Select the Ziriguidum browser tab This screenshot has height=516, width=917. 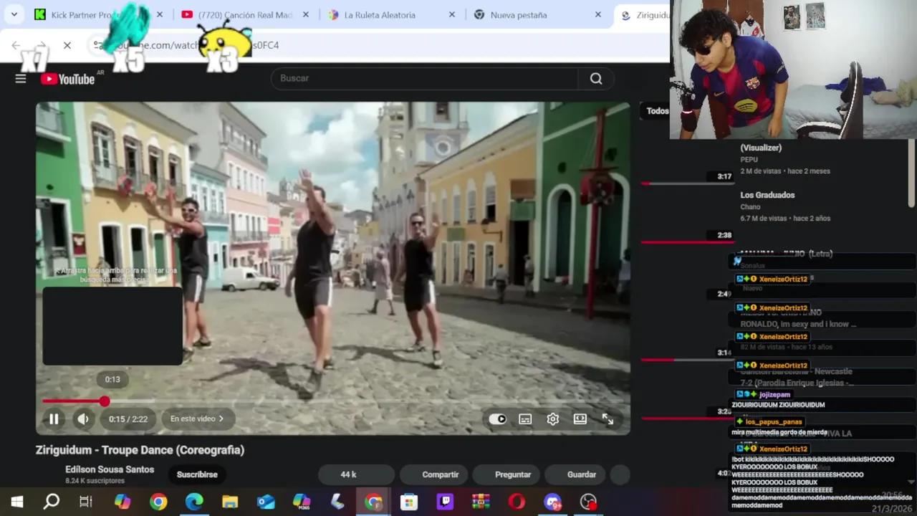click(645, 14)
